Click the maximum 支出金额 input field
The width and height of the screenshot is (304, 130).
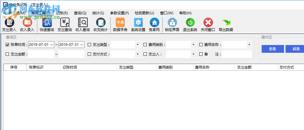(x=71, y=54)
